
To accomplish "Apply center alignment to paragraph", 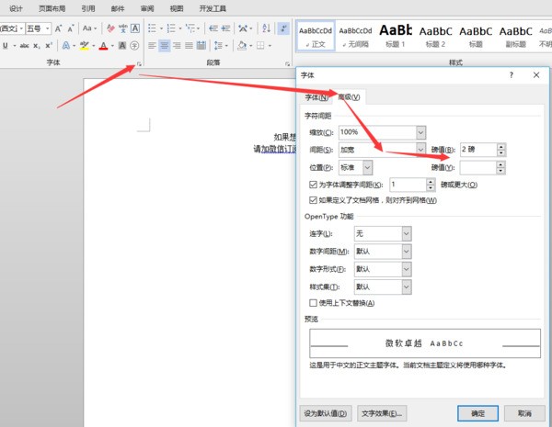I will coord(165,46).
